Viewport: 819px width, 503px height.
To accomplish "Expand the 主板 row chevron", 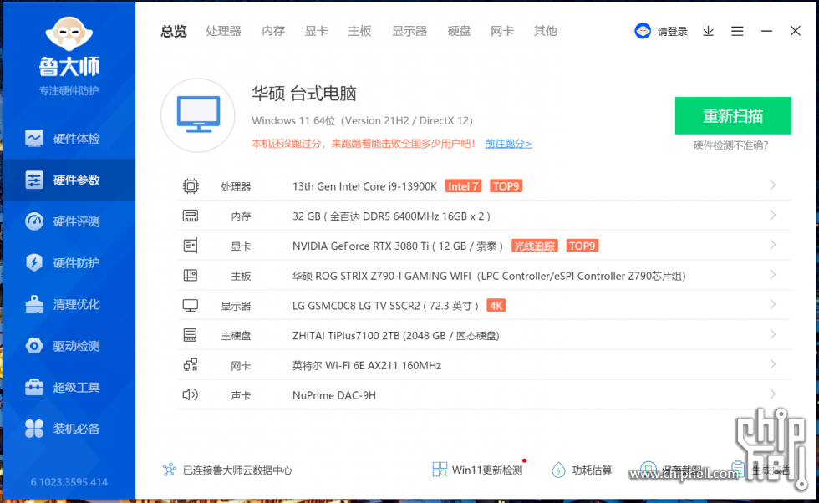I will [772, 275].
